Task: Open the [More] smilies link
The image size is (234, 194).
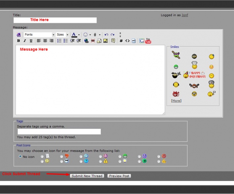Action: click(176, 100)
